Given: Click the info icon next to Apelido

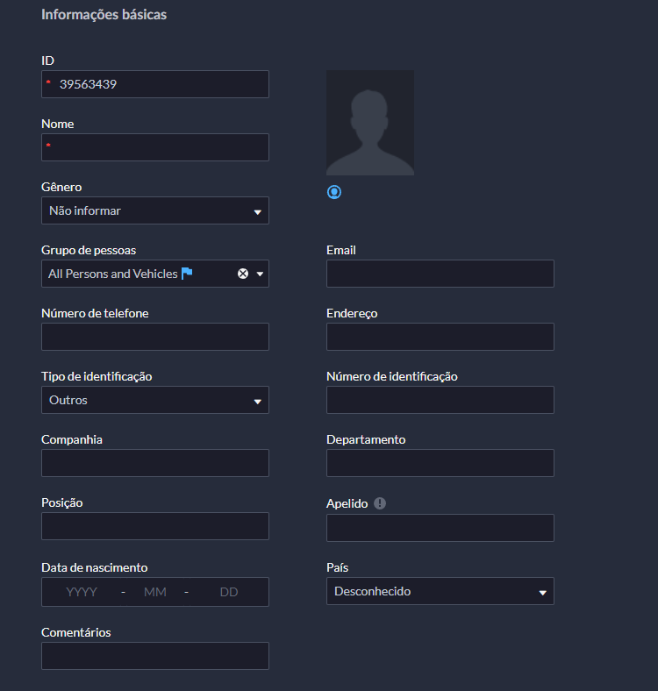Looking at the screenshot, I should tap(380, 503).
